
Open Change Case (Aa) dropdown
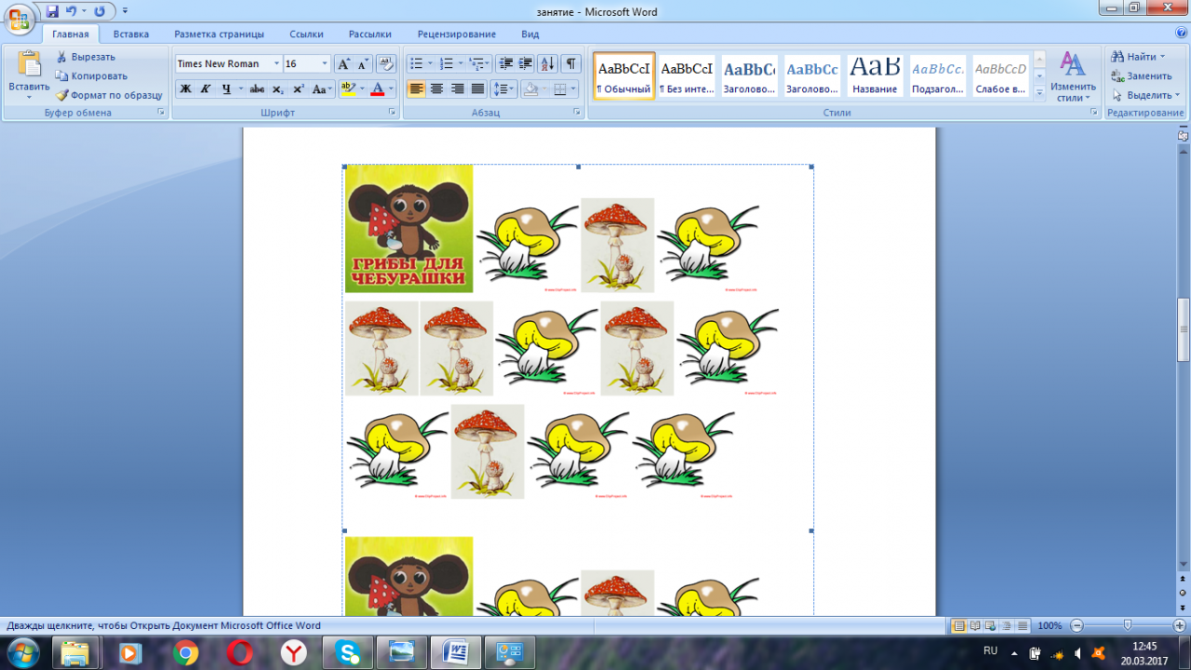[x=322, y=89]
